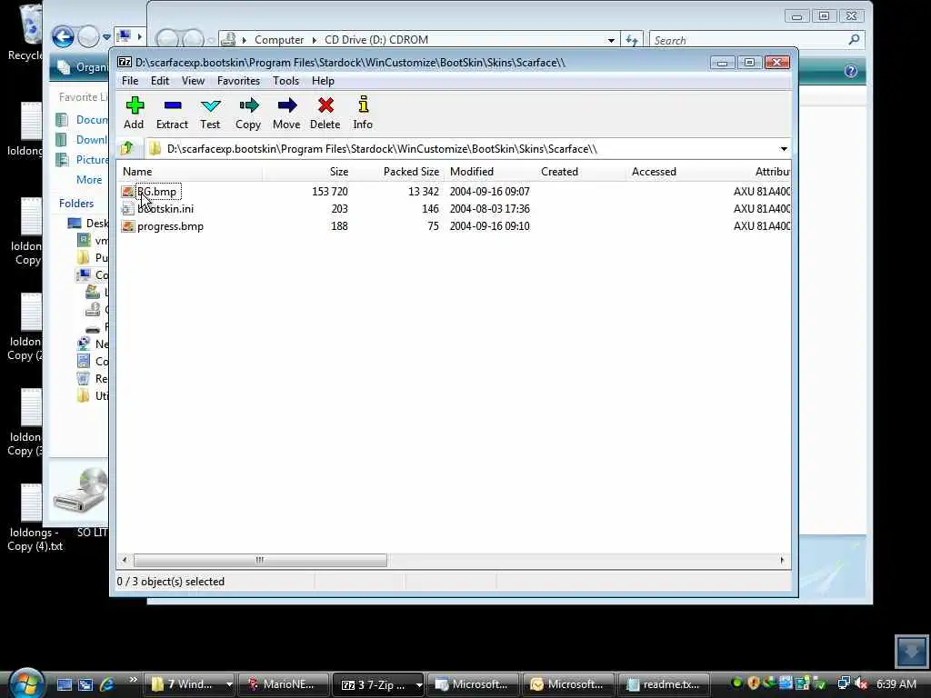Open the Favorites menu
The width and height of the screenshot is (931, 698).
tap(238, 81)
